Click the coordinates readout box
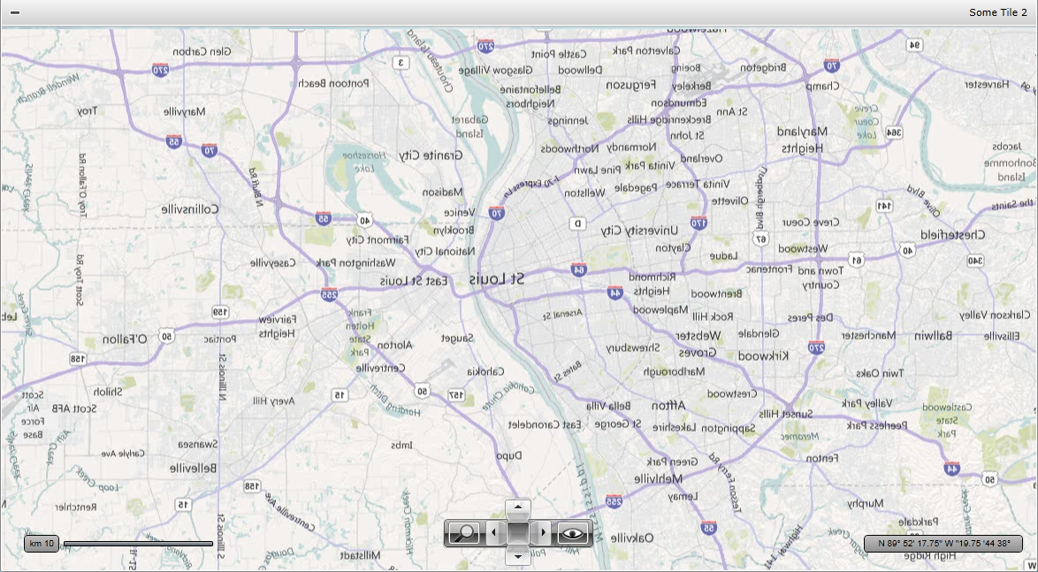This screenshot has height=572, width=1038. (943, 544)
